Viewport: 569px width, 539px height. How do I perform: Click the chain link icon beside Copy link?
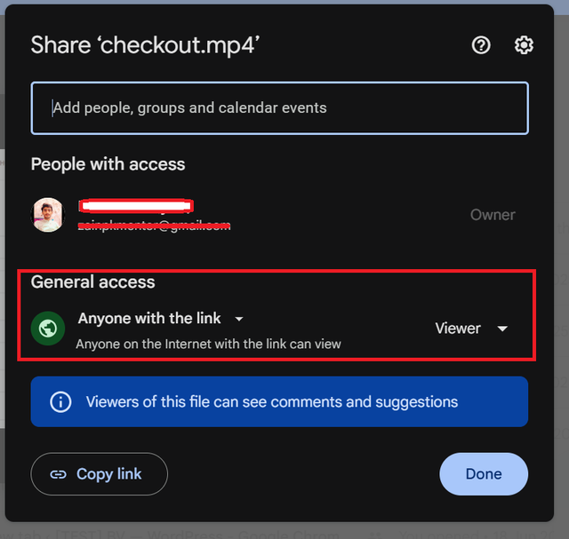click(x=58, y=474)
